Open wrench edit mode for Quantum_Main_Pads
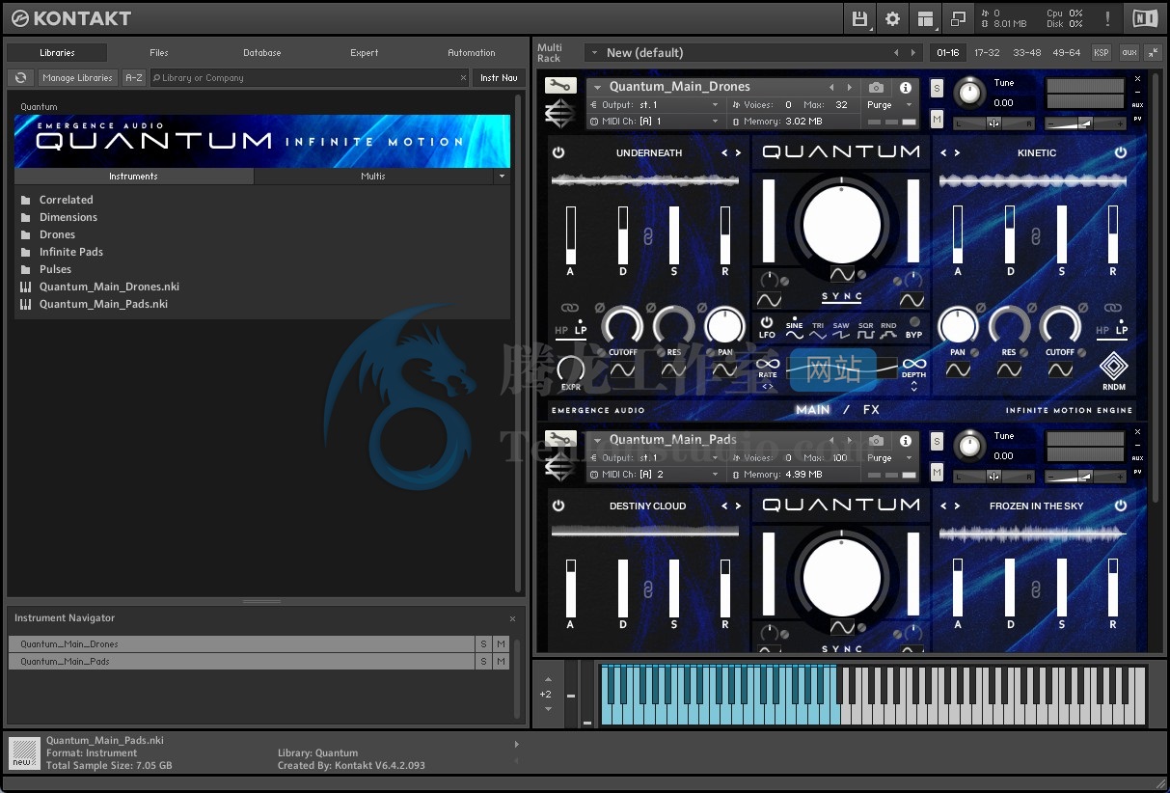This screenshot has width=1170, height=793. click(x=560, y=439)
